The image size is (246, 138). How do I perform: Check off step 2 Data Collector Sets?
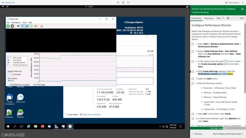(x=193, y=51)
